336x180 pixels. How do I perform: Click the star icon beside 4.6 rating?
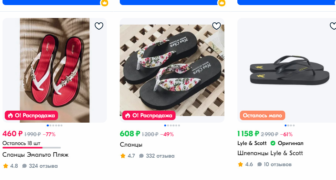[x=240, y=164]
